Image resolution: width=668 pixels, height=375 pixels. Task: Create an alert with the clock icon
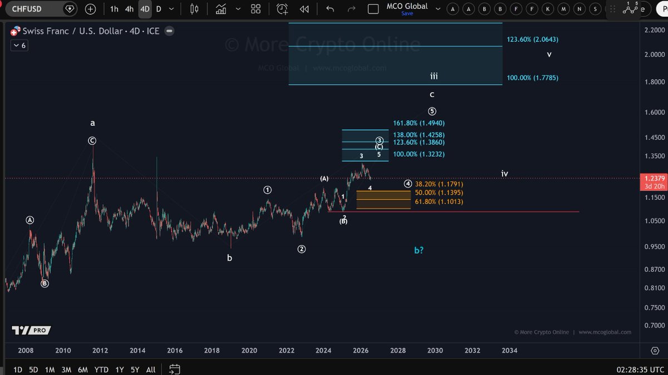pos(282,9)
